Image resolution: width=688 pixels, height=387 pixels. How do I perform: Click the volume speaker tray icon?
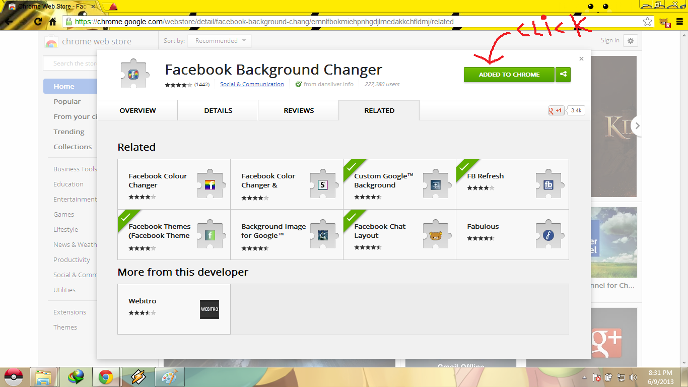[x=633, y=377]
